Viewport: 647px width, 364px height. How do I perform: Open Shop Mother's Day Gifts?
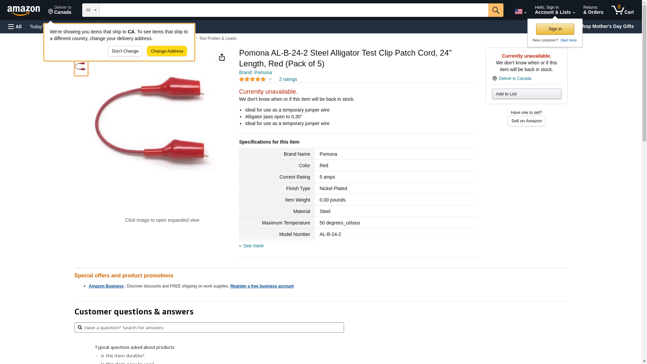click(x=609, y=26)
